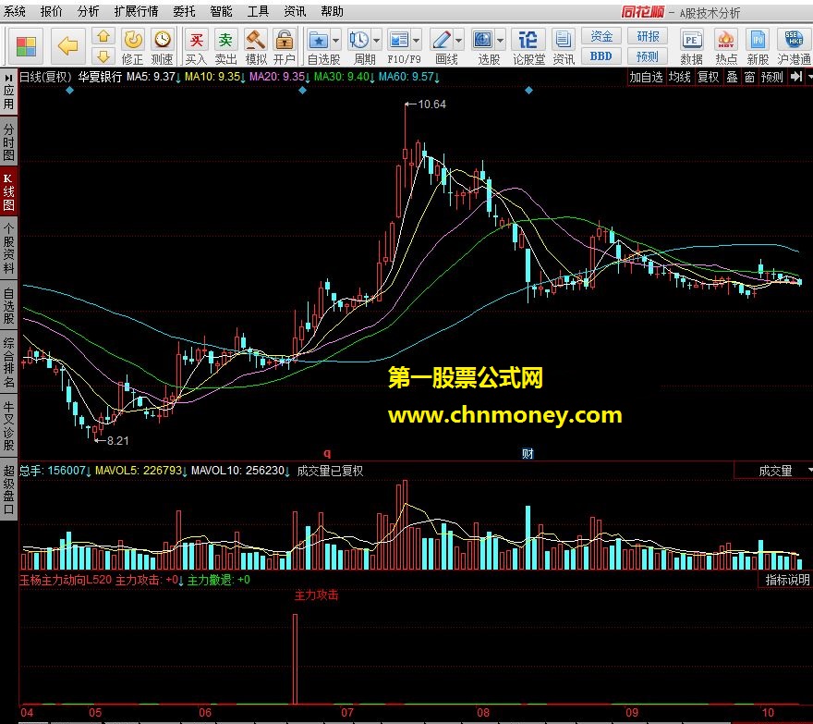813x724 pixels.
Task: Open the 资讯 news document icon
Action: (x=563, y=40)
